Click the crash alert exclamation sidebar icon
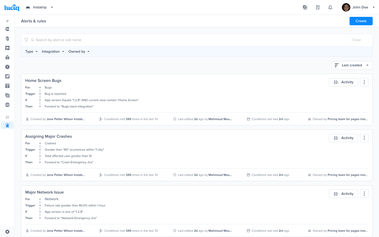 point(7,67)
